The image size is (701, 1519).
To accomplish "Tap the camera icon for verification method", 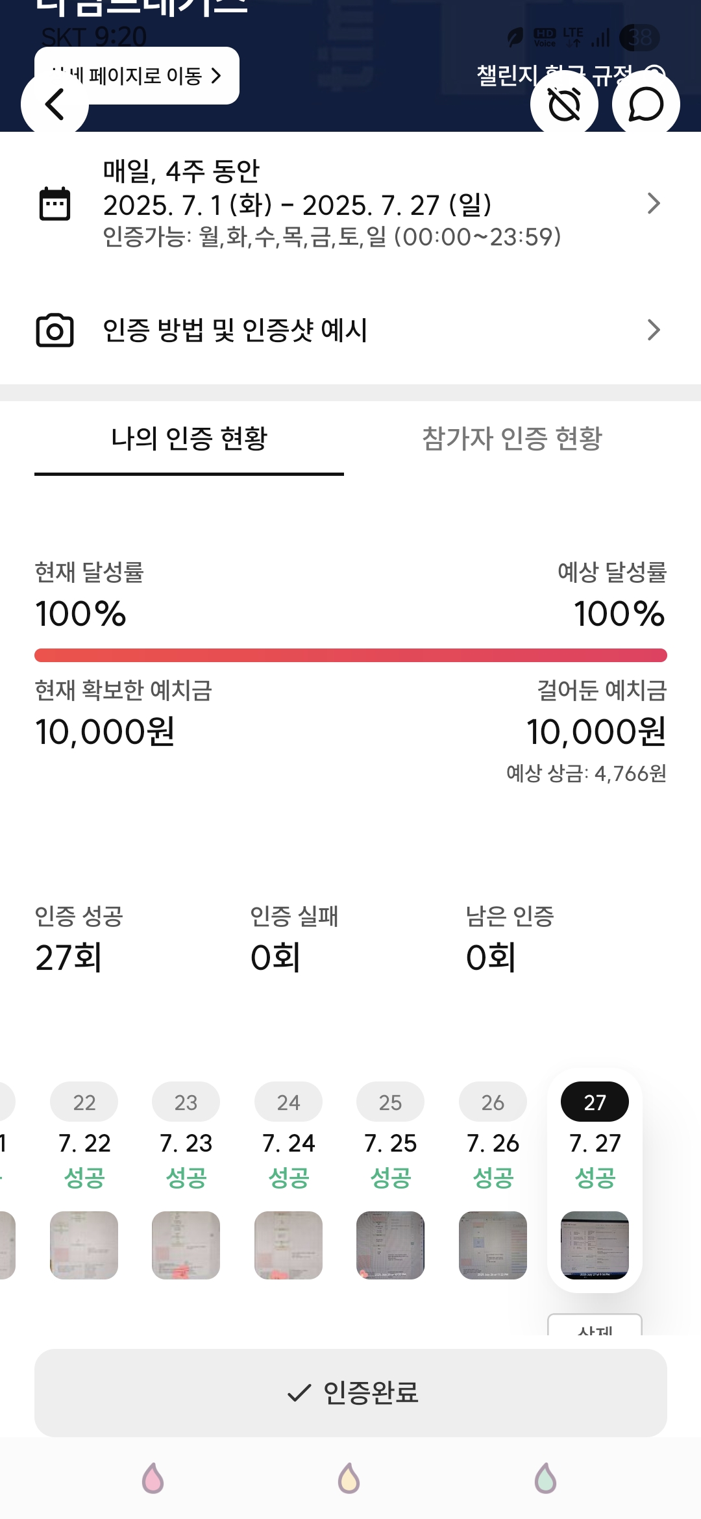I will (x=55, y=330).
